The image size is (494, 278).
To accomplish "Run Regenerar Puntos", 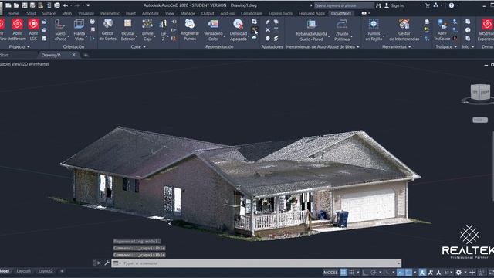I will [190, 29].
